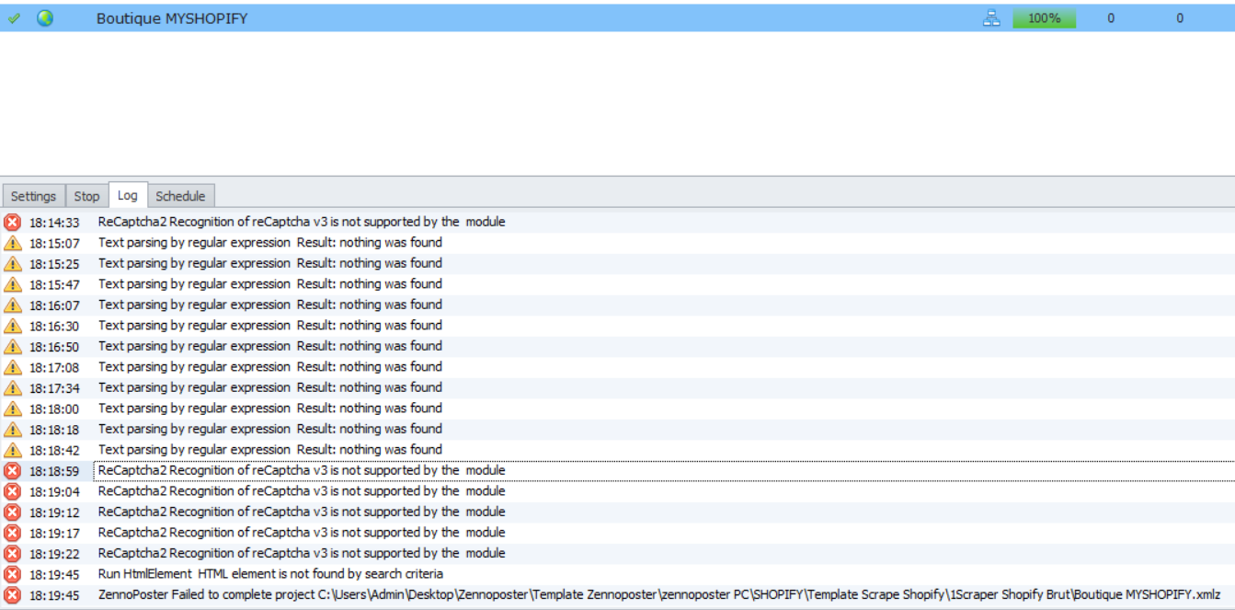This screenshot has height=610, width=1235.
Task: Select the 18:18:18 text parsing message
Action: (270, 429)
